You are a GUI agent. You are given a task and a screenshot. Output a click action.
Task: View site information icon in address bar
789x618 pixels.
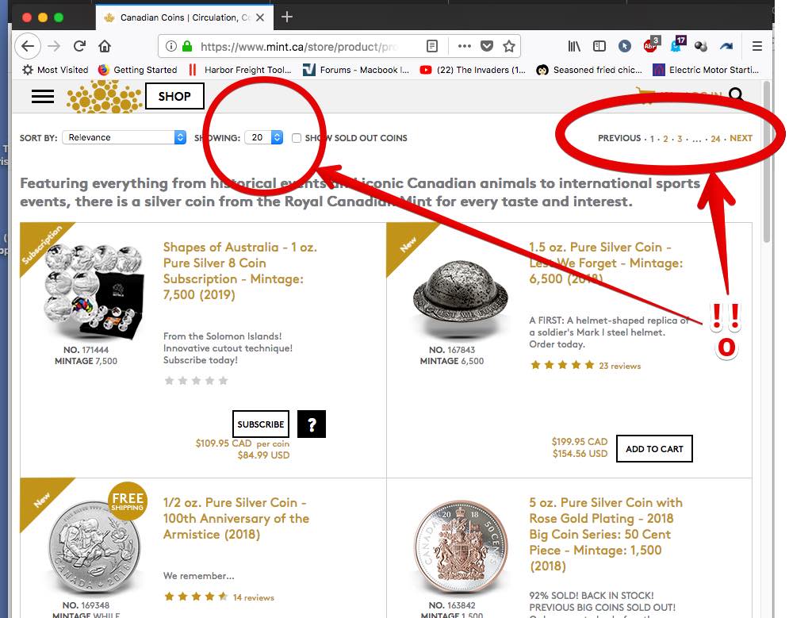pyautogui.click(x=171, y=46)
